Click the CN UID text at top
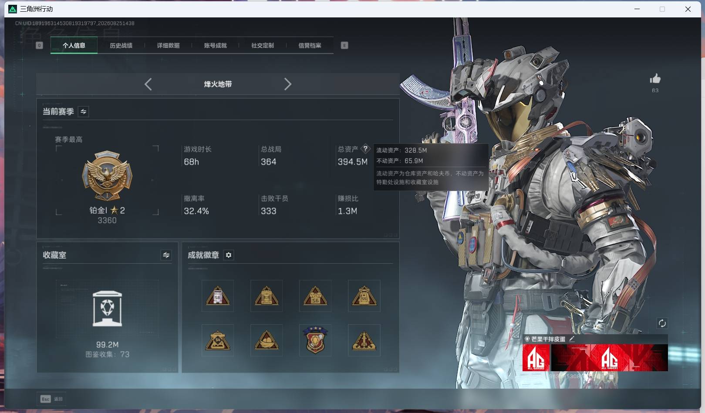 [75, 23]
